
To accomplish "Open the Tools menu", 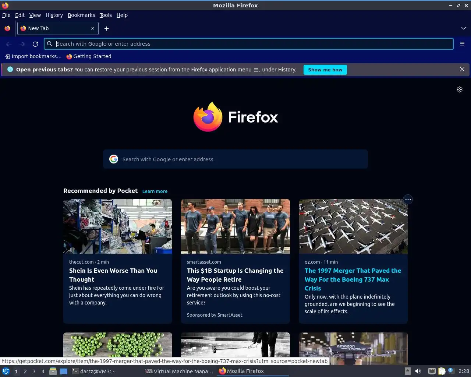I will (106, 15).
